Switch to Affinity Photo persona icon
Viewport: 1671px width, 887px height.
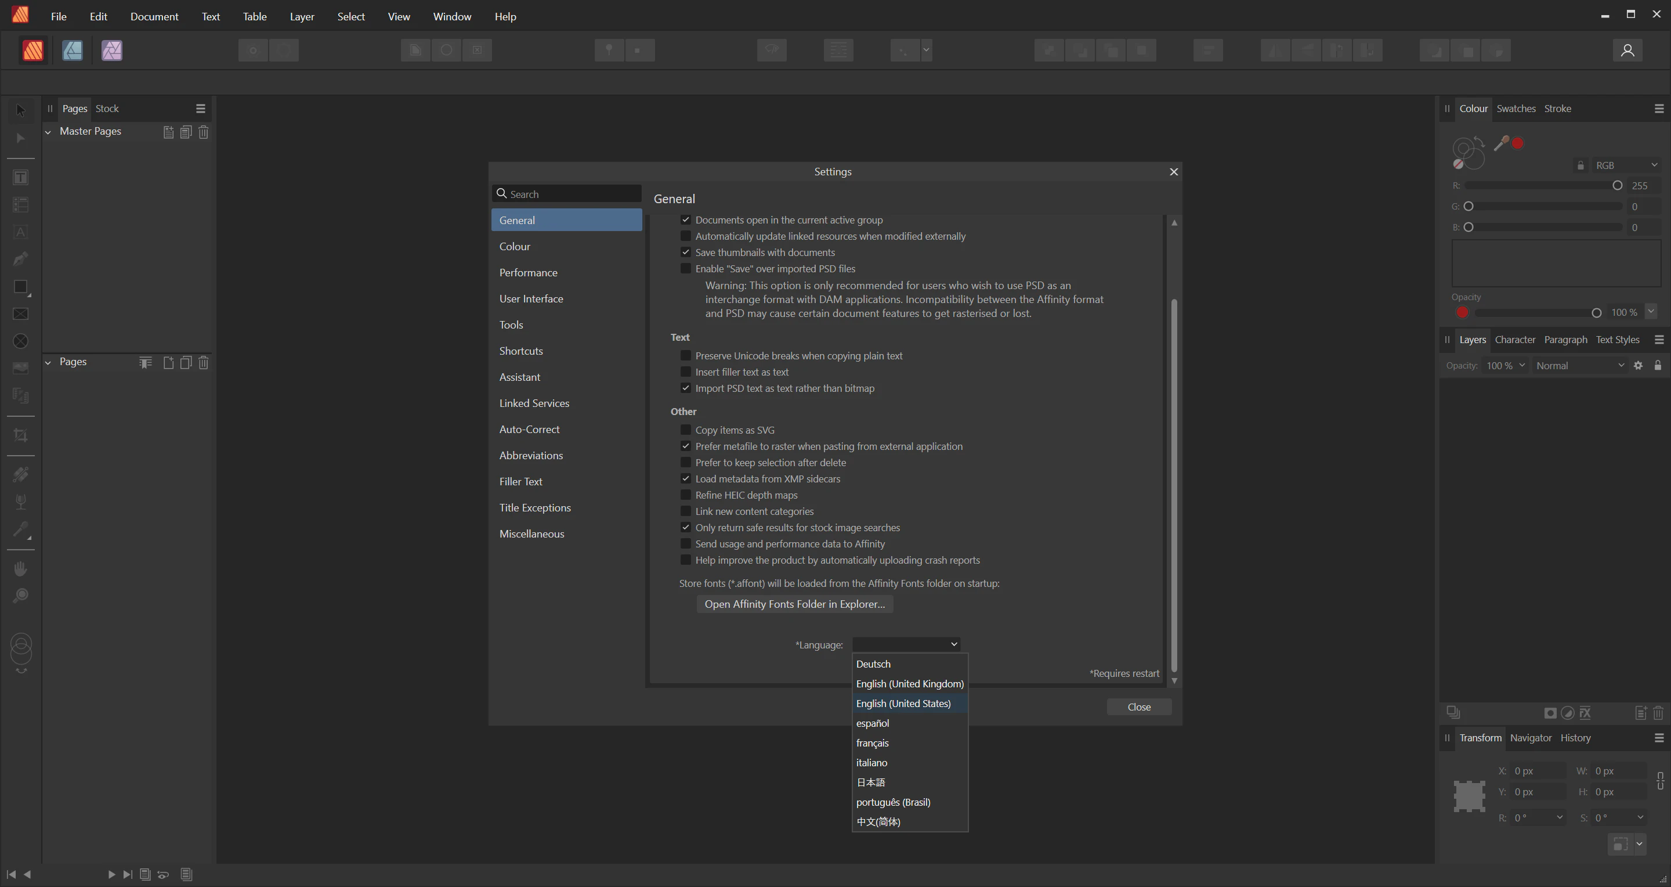tap(111, 51)
